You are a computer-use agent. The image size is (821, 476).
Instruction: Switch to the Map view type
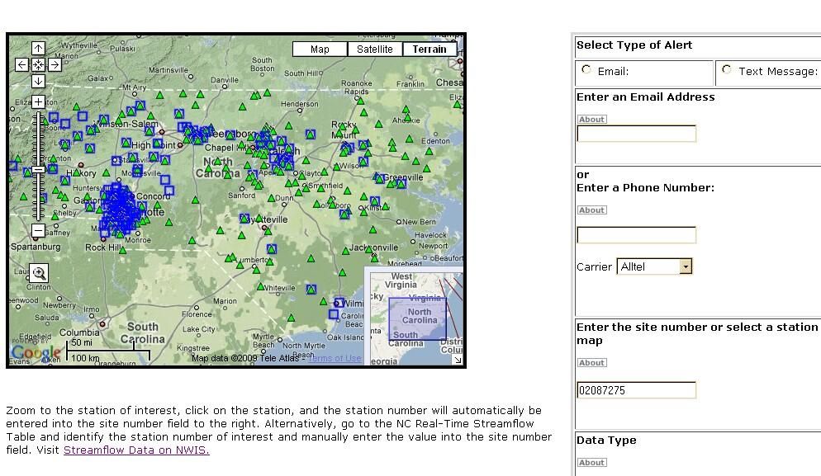click(x=320, y=49)
